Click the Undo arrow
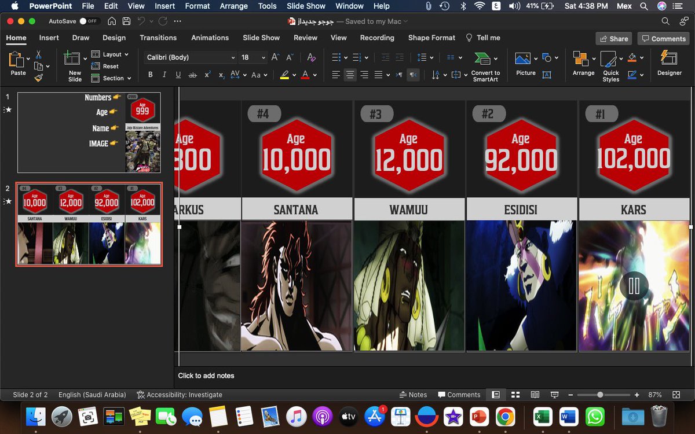This screenshot has width=695, height=434. [x=141, y=21]
